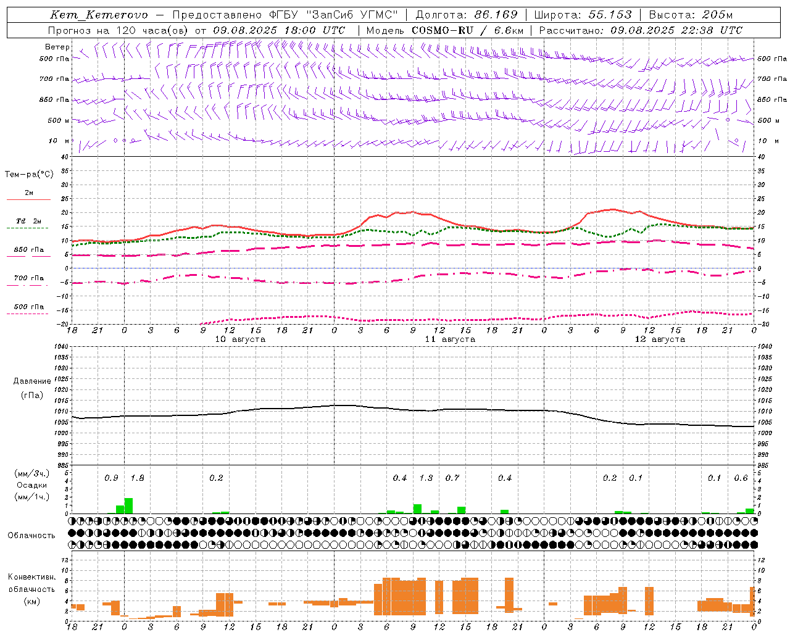Select the calculated time '09.08.2025 22:38 UTC'
The height and width of the screenshot is (632, 790).
tap(676, 30)
